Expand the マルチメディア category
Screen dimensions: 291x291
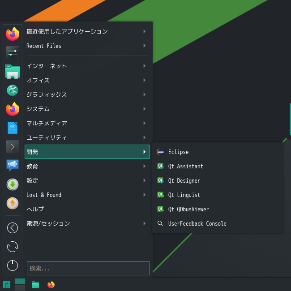(x=87, y=123)
